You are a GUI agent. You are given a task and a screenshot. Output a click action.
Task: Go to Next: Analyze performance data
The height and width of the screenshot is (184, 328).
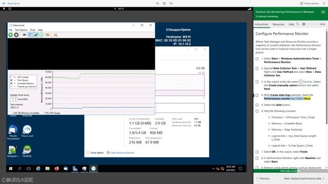[304, 178]
